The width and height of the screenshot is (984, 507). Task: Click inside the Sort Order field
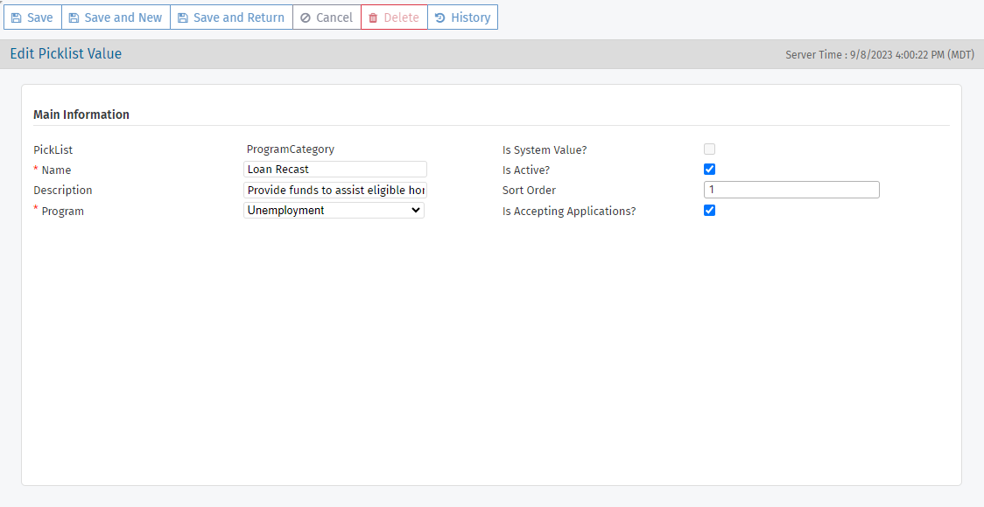point(791,189)
